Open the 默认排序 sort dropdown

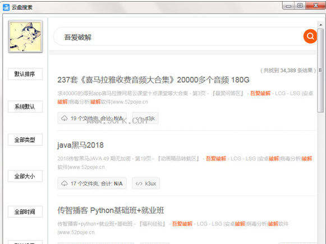[x=25, y=74]
